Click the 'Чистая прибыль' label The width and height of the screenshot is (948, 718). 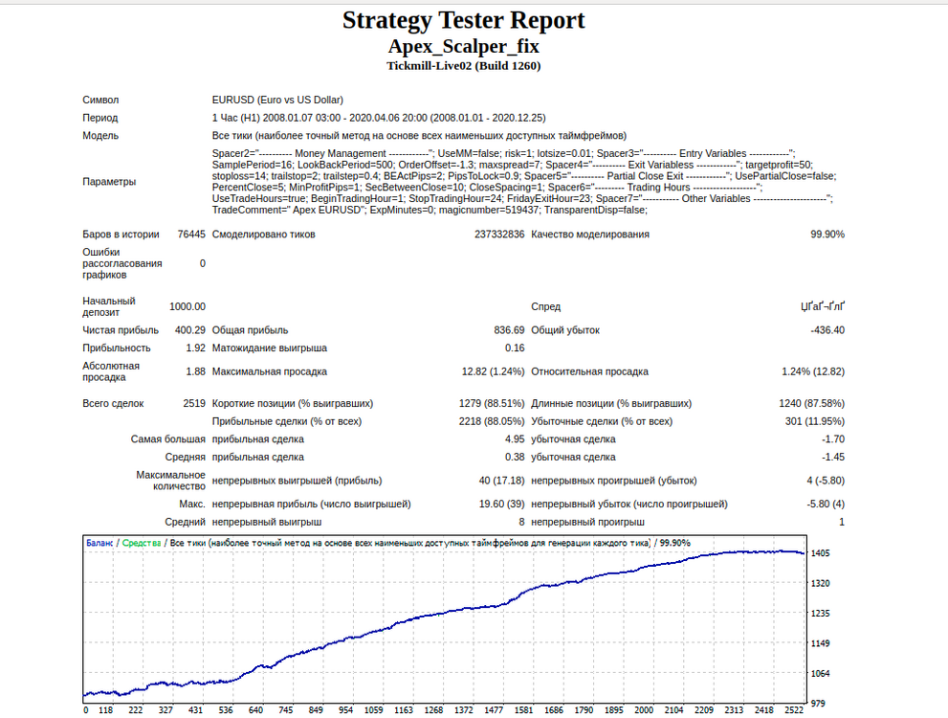click(121, 330)
